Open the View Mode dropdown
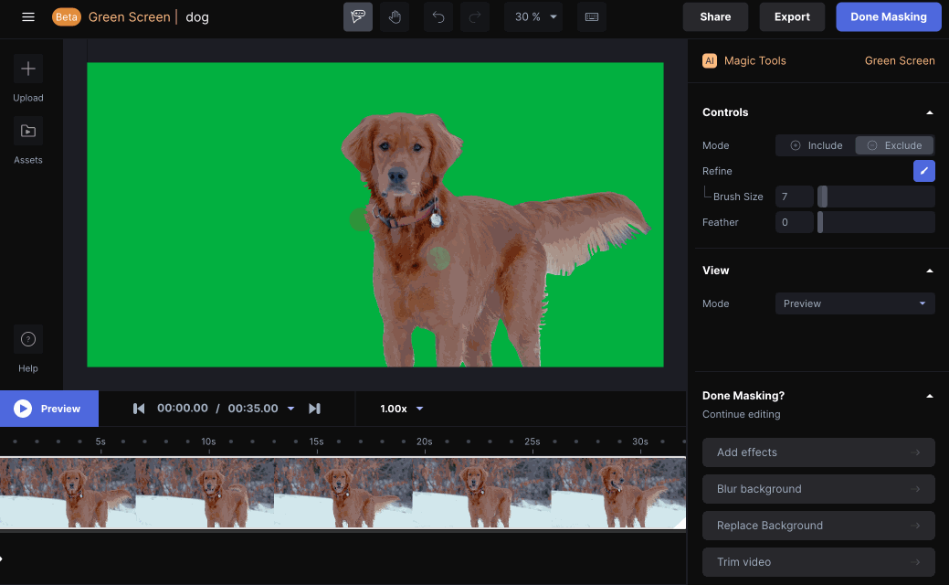 (854, 303)
